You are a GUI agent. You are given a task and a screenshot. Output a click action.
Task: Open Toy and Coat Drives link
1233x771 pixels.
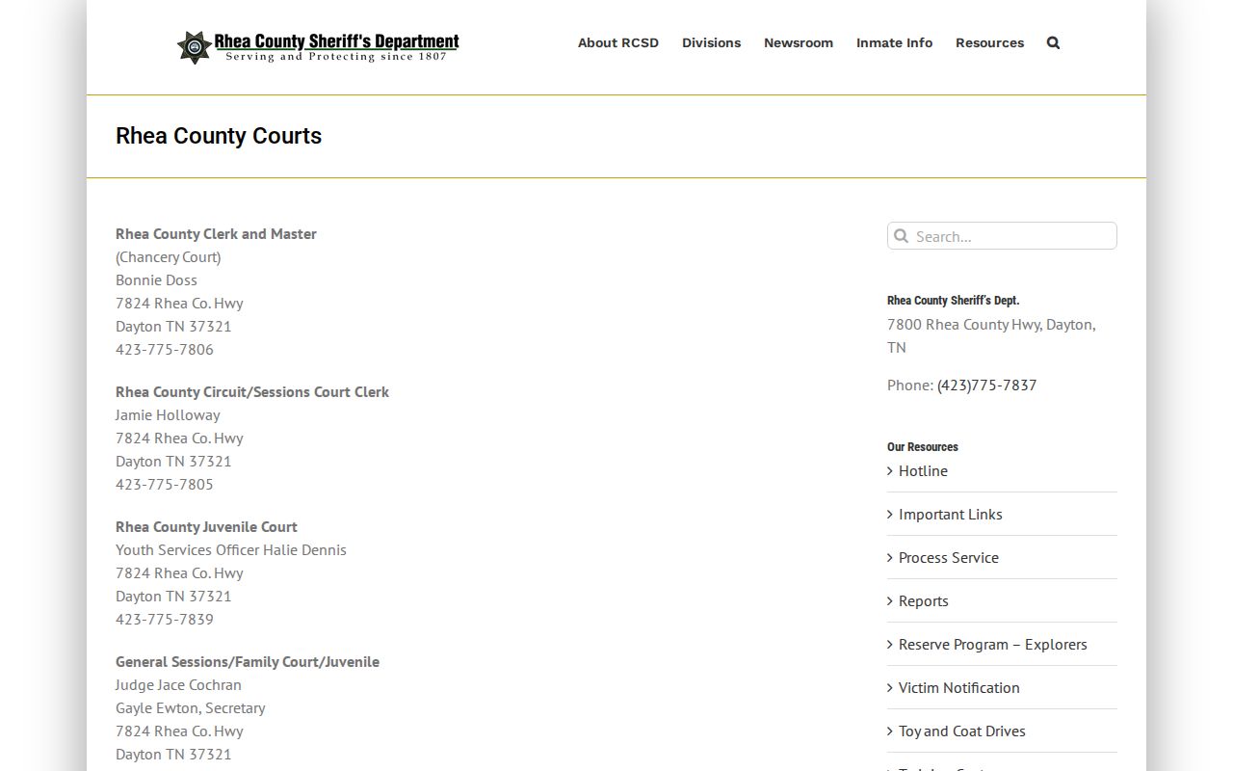[x=961, y=731]
